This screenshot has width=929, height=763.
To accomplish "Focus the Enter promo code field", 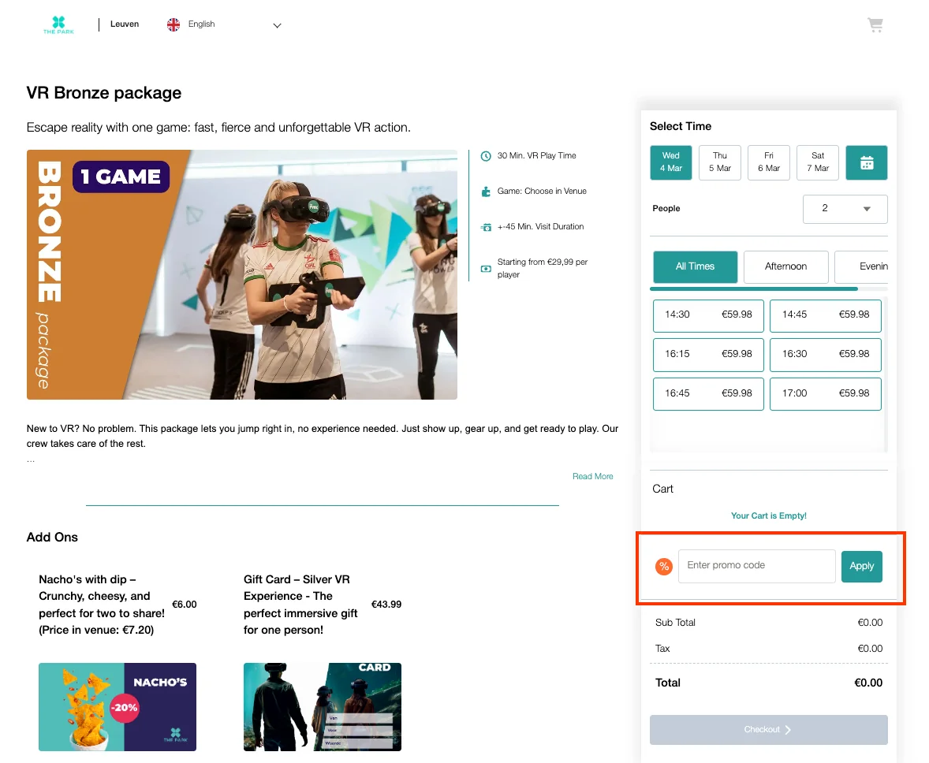I will point(756,566).
